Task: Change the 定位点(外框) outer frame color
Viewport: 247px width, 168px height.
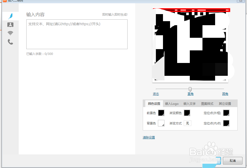Action: (x=227, y=113)
